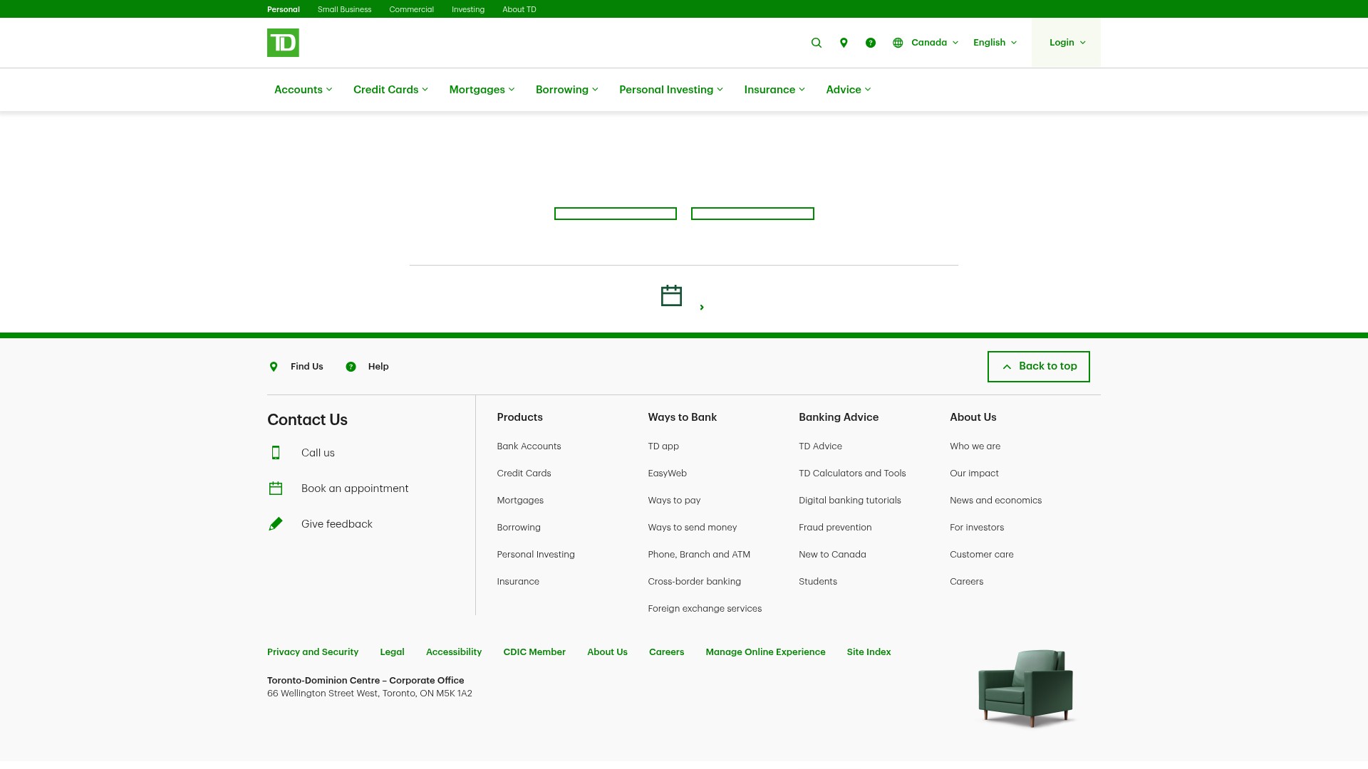Open TD Calculators and Tools link
1368x769 pixels.
(x=852, y=474)
